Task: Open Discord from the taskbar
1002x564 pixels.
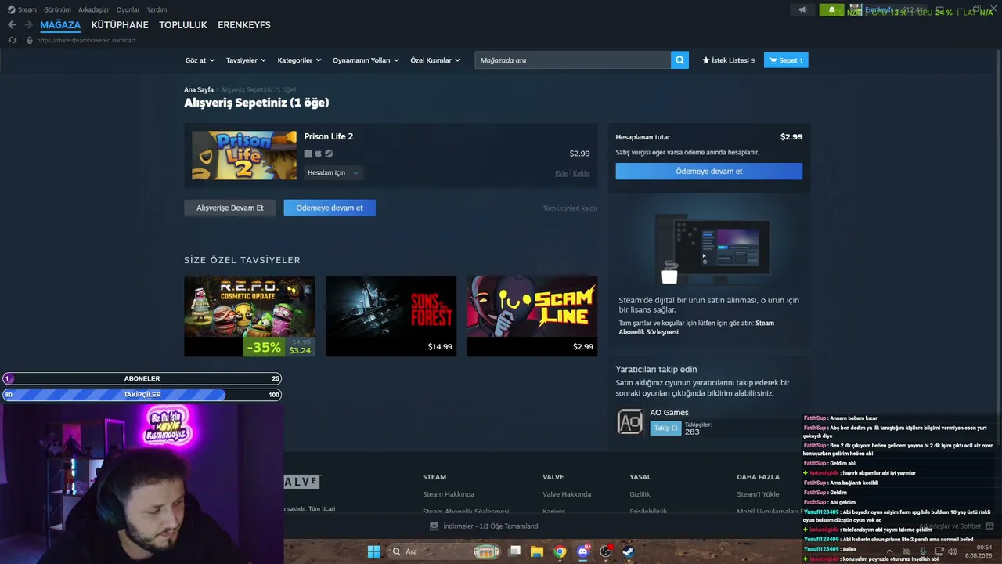Action: point(582,551)
